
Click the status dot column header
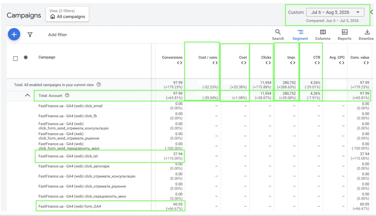pos(26,57)
